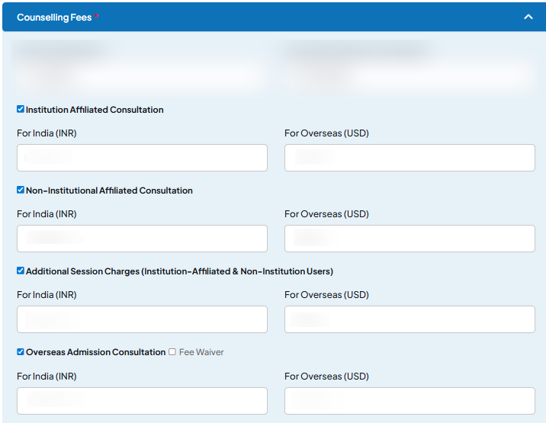Disable the Overseas Admission Consultation checkbox

click(21, 351)
